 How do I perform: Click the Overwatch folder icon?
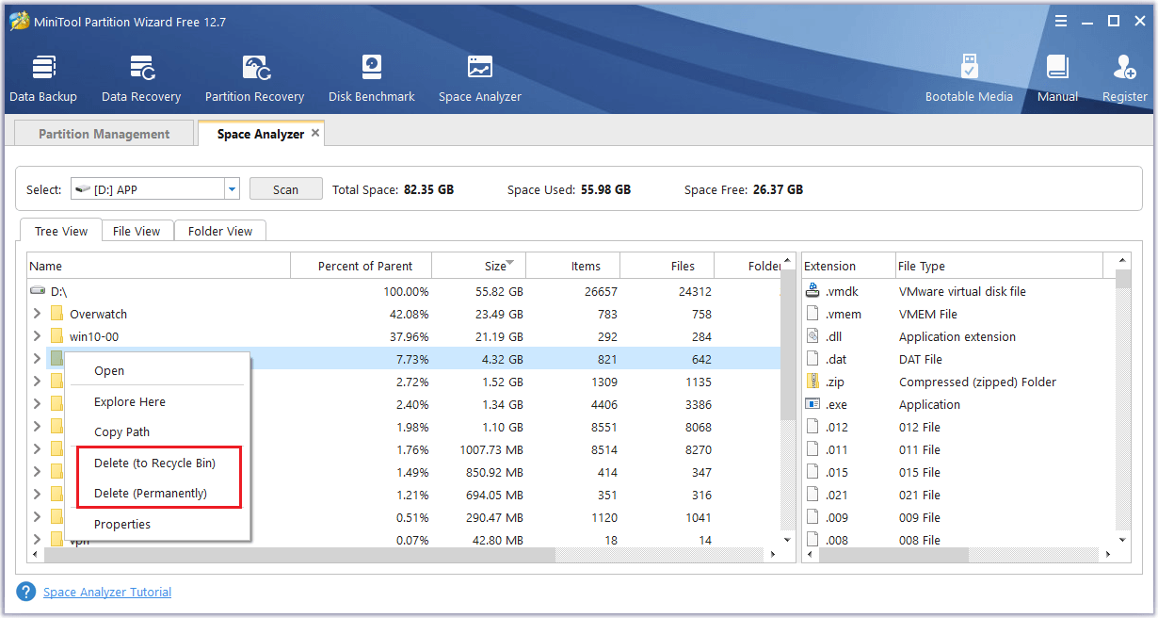tap(56, 314)
